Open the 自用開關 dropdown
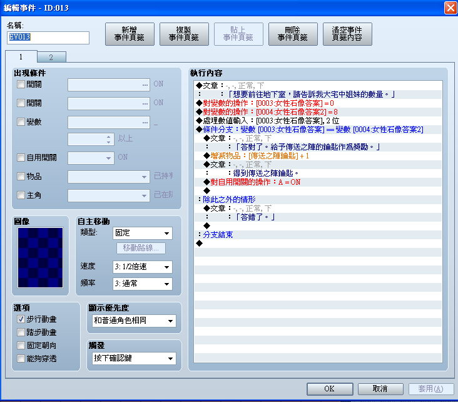The image size is (458, 402). pos(91,158)
